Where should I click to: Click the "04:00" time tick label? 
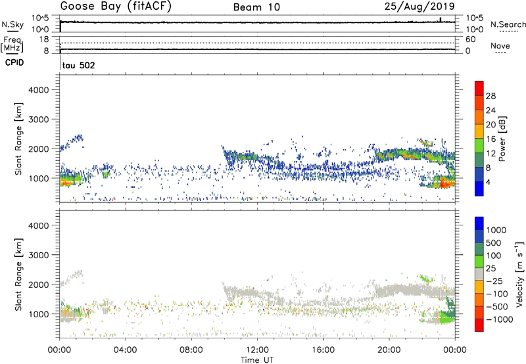click(125, 350)
